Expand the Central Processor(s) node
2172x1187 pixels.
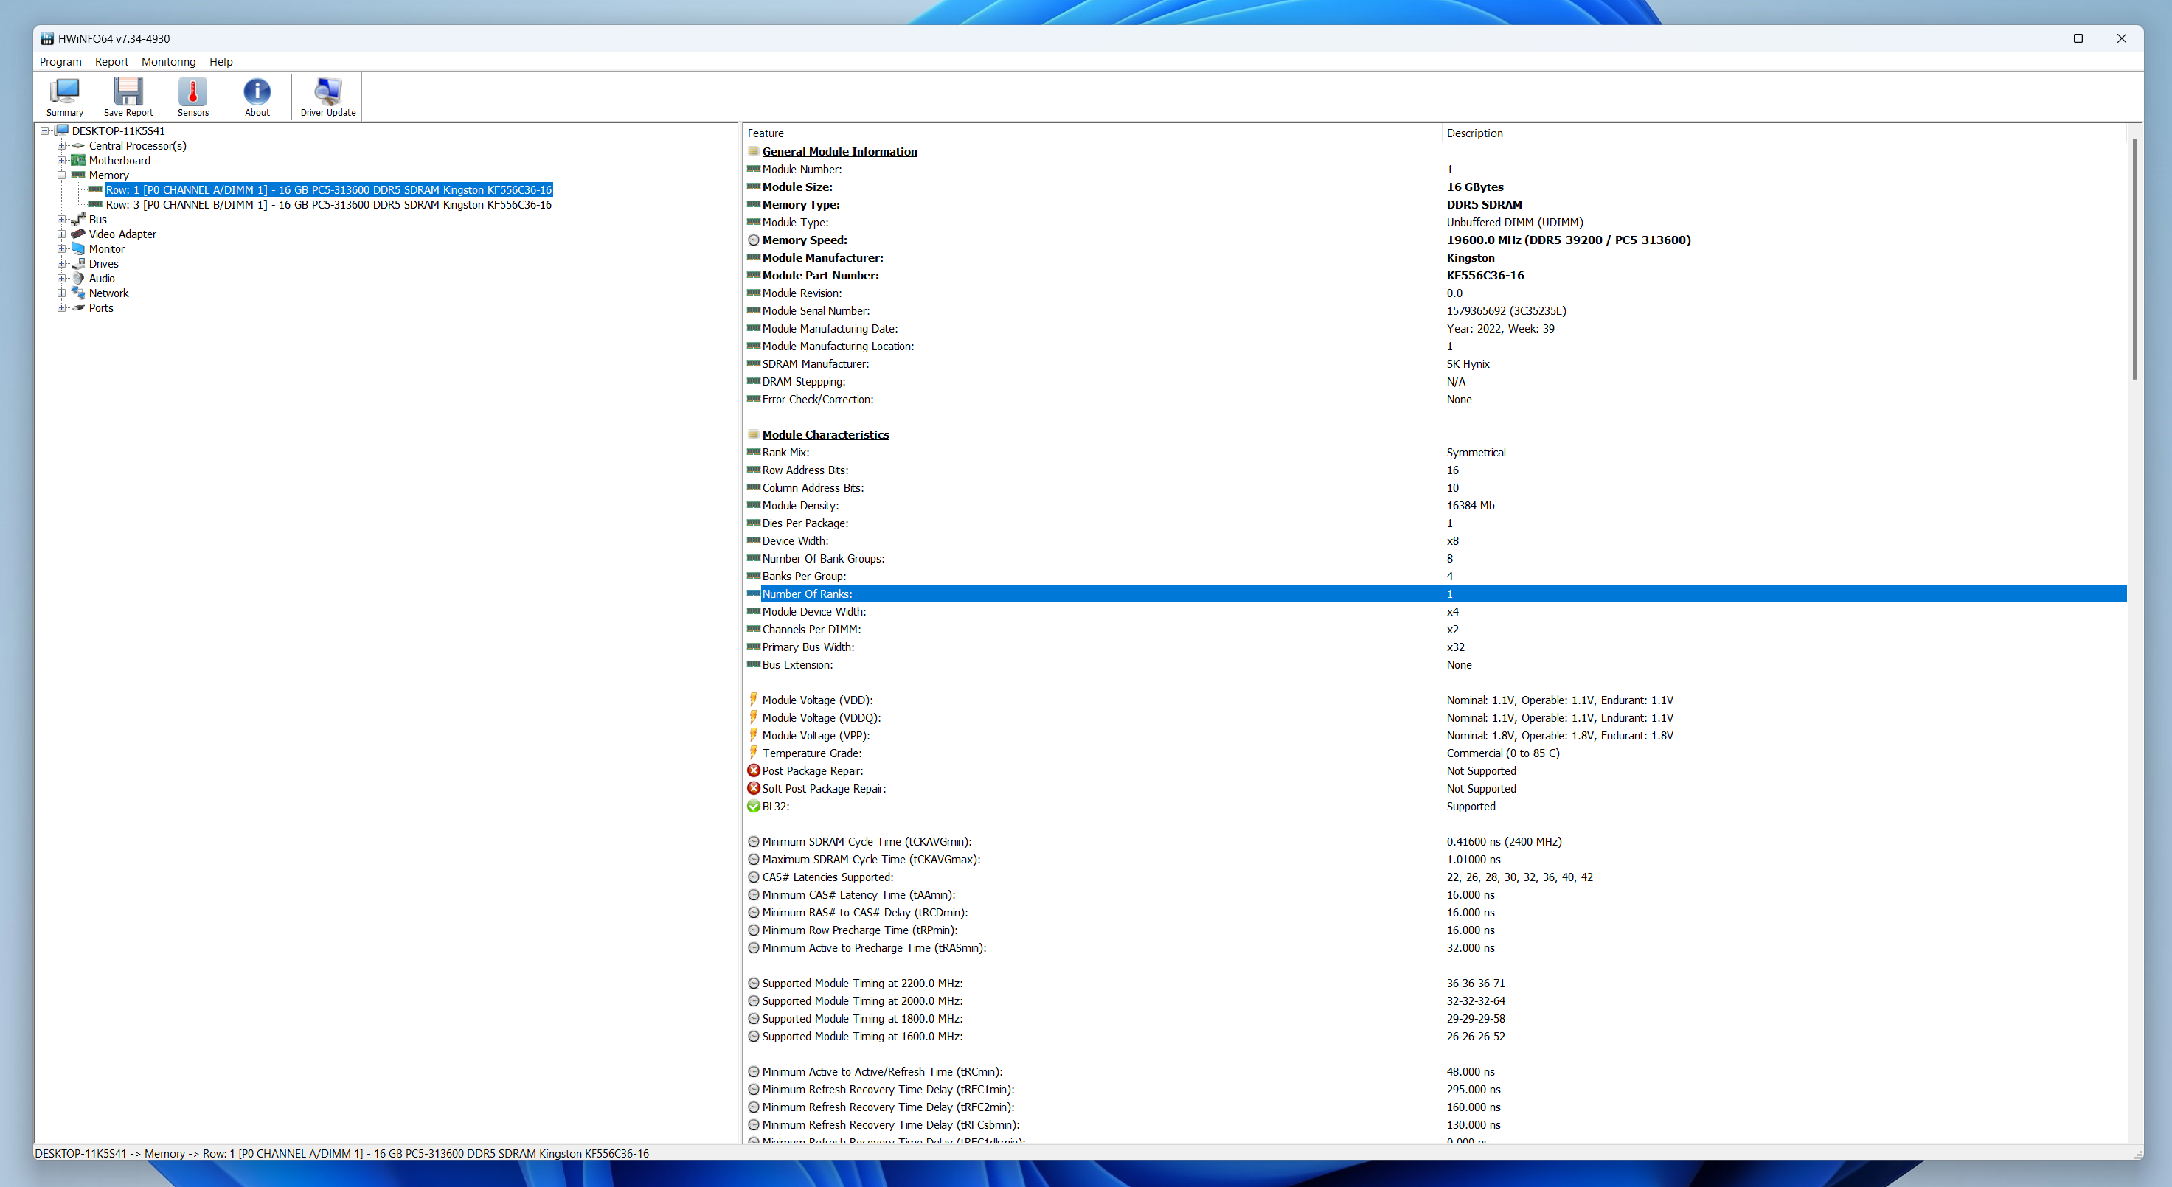(x=61, y=146)
